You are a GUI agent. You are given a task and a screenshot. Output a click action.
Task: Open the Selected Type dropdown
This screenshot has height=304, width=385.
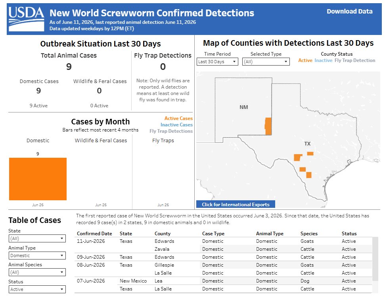coord(266,62)
